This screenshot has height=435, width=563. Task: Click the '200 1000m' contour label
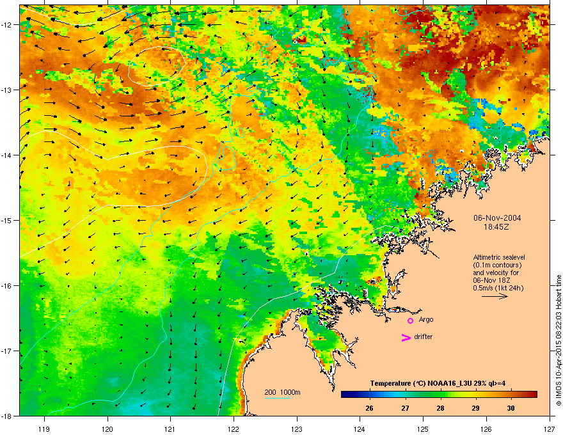coord(282,392)
